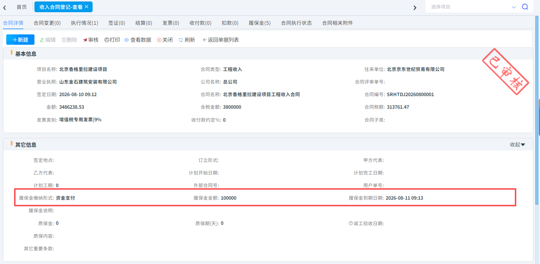The height and width of the screenshot is (264, 540).
Task: Click the vertical scrollbar on right
Action: coord(537,111)
